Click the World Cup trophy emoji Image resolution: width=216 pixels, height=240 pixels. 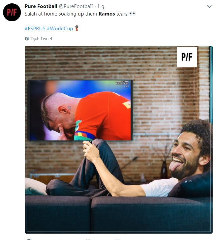(76, 28)
